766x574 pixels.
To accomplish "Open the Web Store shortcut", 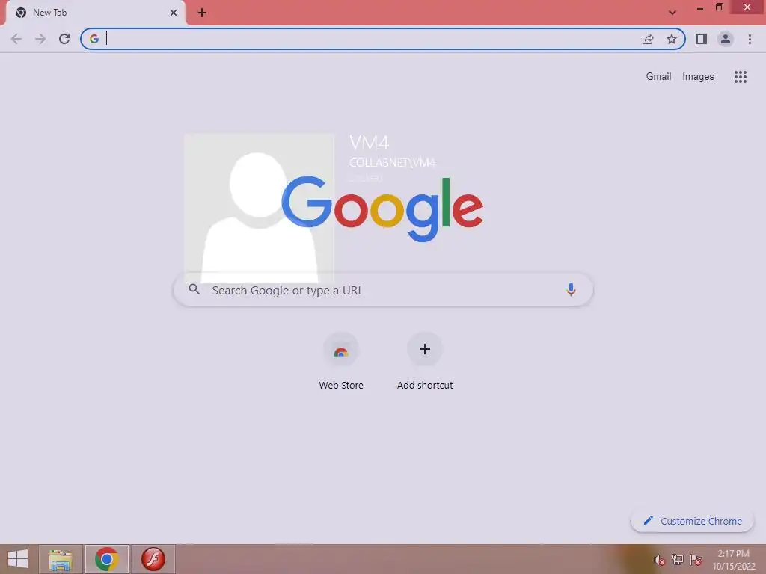I will (x=341, y=362).
